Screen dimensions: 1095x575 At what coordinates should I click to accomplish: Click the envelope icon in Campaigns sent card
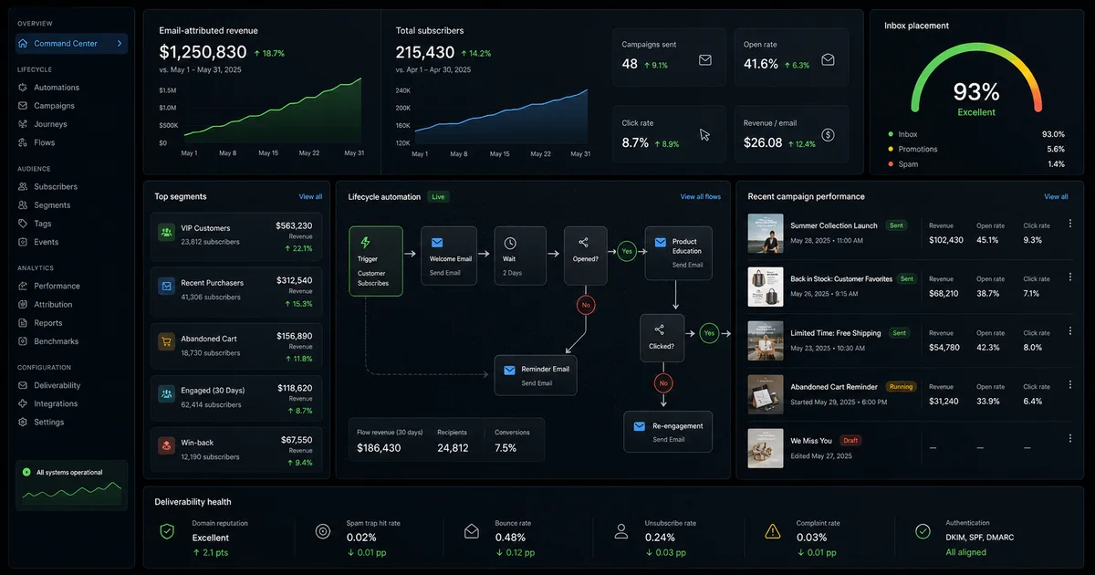click(705, 60)
